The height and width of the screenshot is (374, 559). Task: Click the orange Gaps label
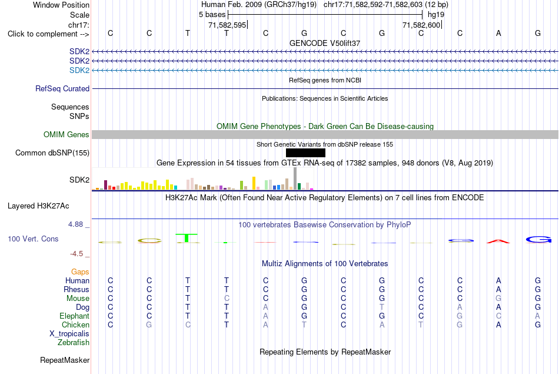coord(80,272)
